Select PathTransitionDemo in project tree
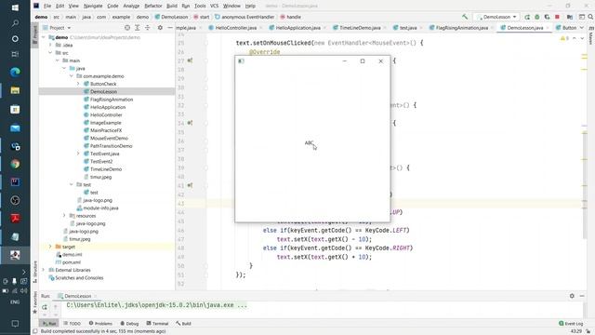This screenshot has height=335, width=595. point(112,146)
